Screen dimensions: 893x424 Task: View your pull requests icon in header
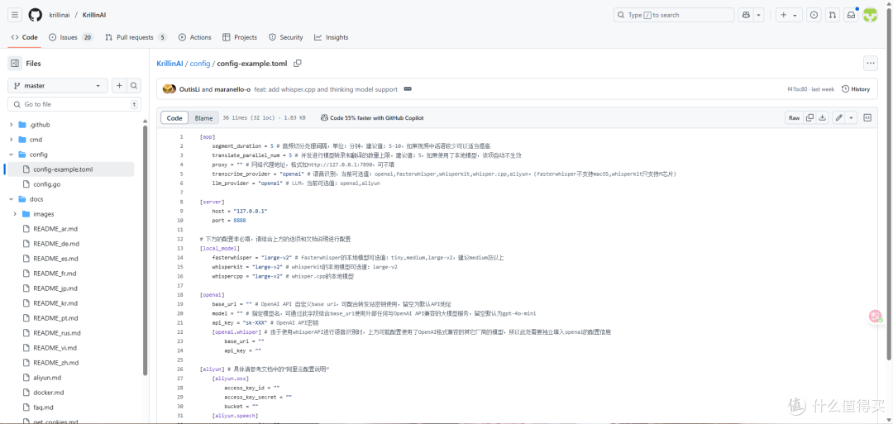833,16
